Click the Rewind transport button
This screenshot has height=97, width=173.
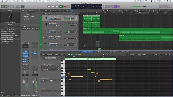click(49, 6)
